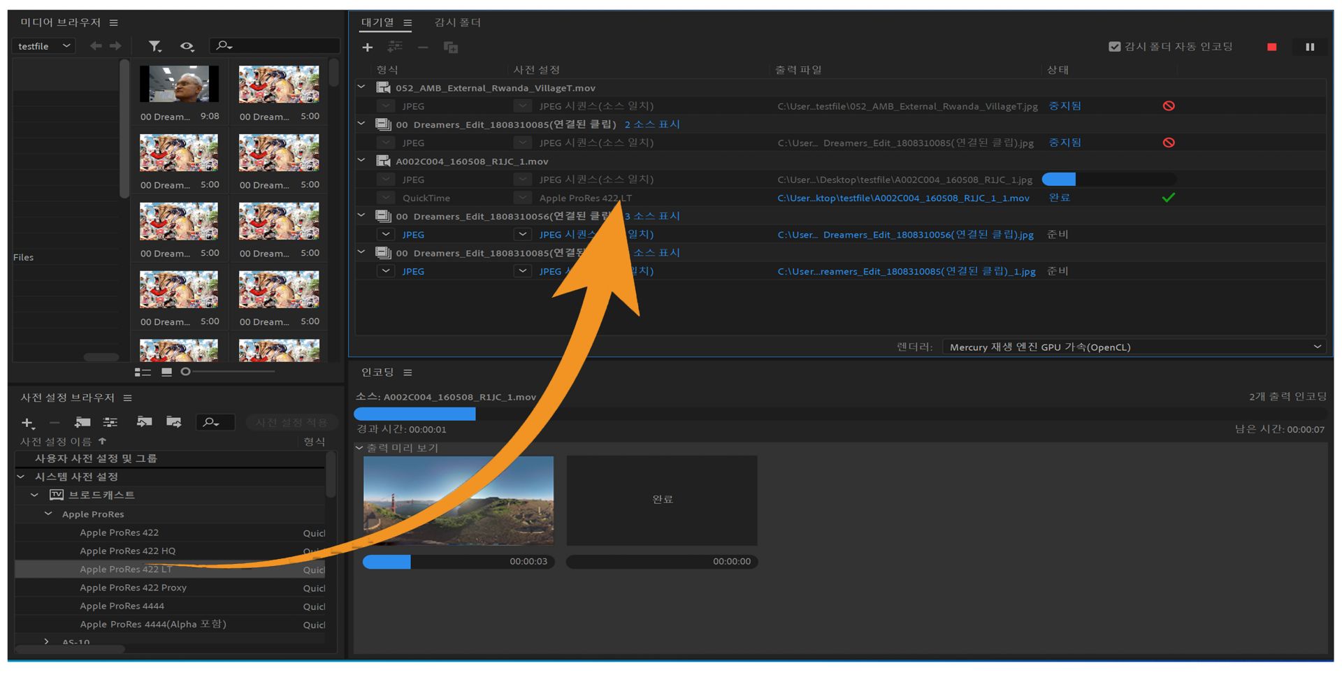Click the media browser search field

tap(275, 46)
